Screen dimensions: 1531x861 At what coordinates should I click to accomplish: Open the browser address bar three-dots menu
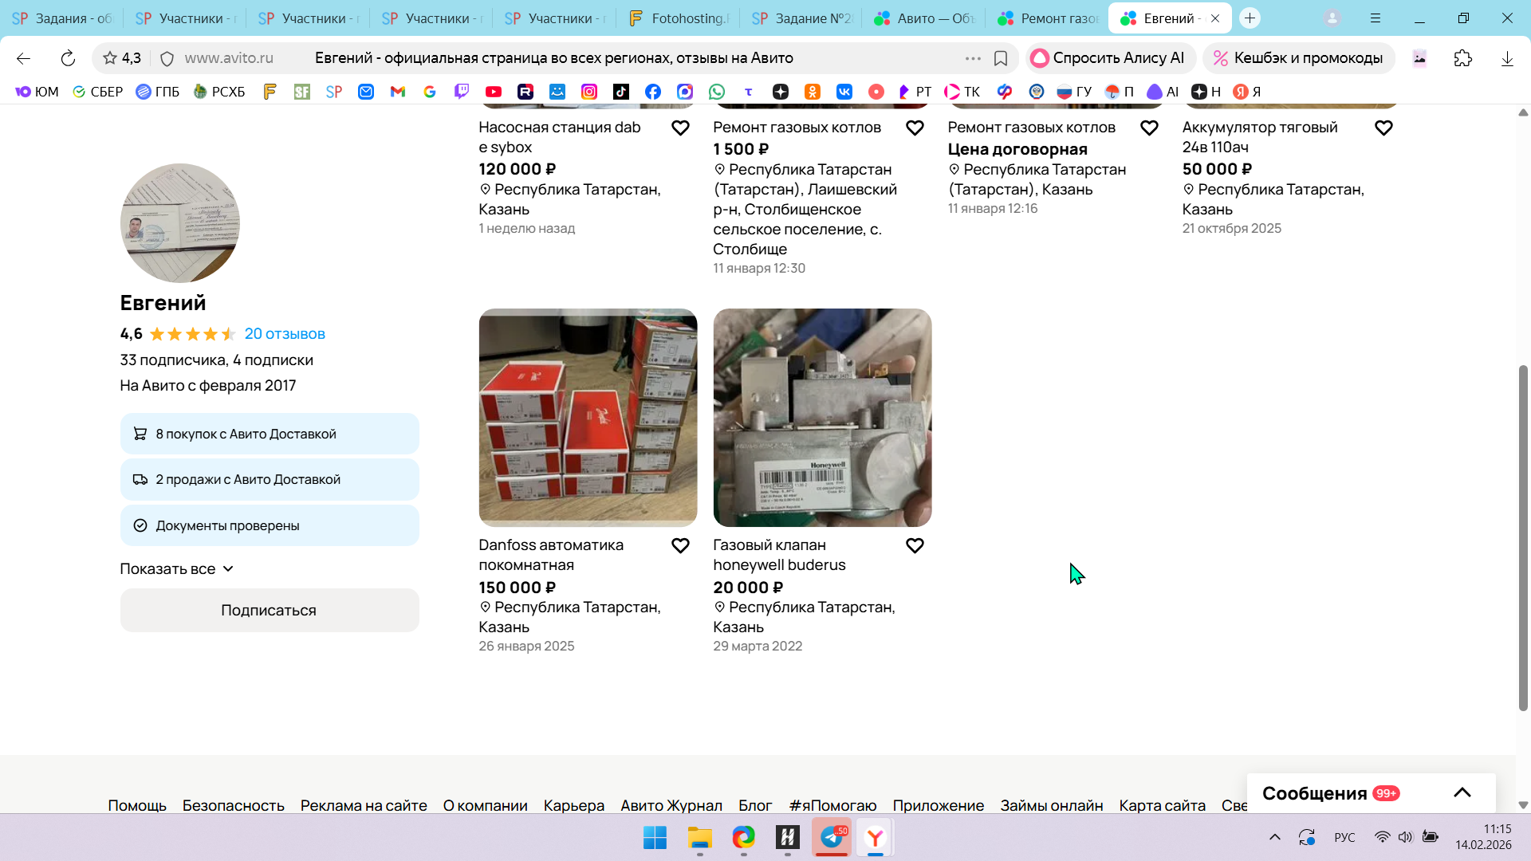(973, 58)
